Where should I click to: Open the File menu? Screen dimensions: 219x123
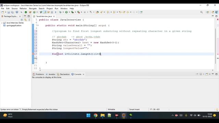click(2, 9)
